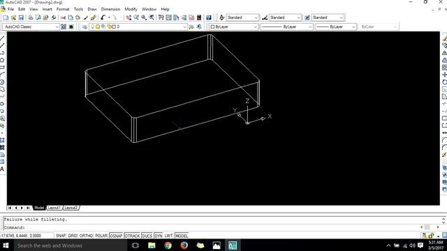447x251 pixels.
Task: Select the Fillet tool in Modify toolbar
Action: [x=444, y=147]
